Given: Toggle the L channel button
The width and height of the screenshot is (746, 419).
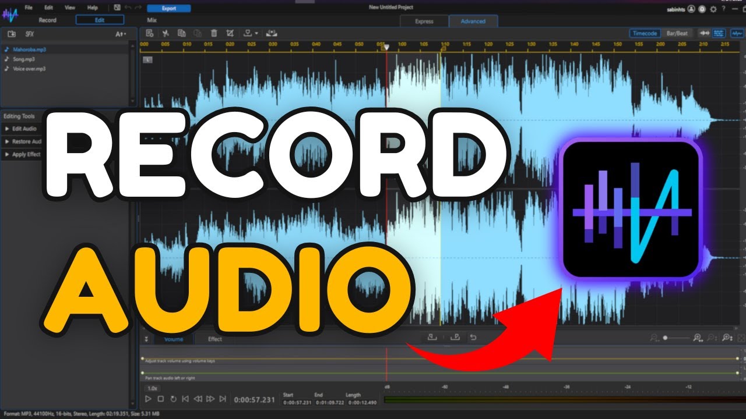Looking at the screenshot, I should click(147, 59).
